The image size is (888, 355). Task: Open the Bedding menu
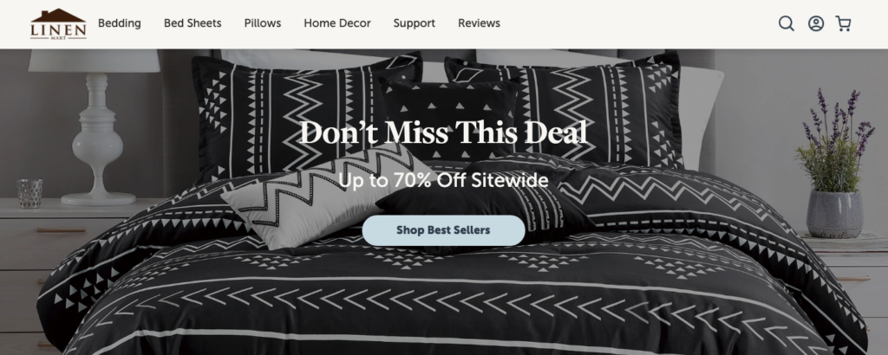tap(120, 23)
